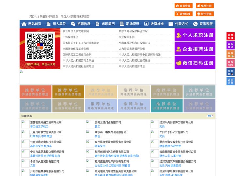The width and height of the screenshot is (235, 176).
Task: Open 办公室主任 工程资料员 预算员 job link
Action: click(x=112, y=166)
